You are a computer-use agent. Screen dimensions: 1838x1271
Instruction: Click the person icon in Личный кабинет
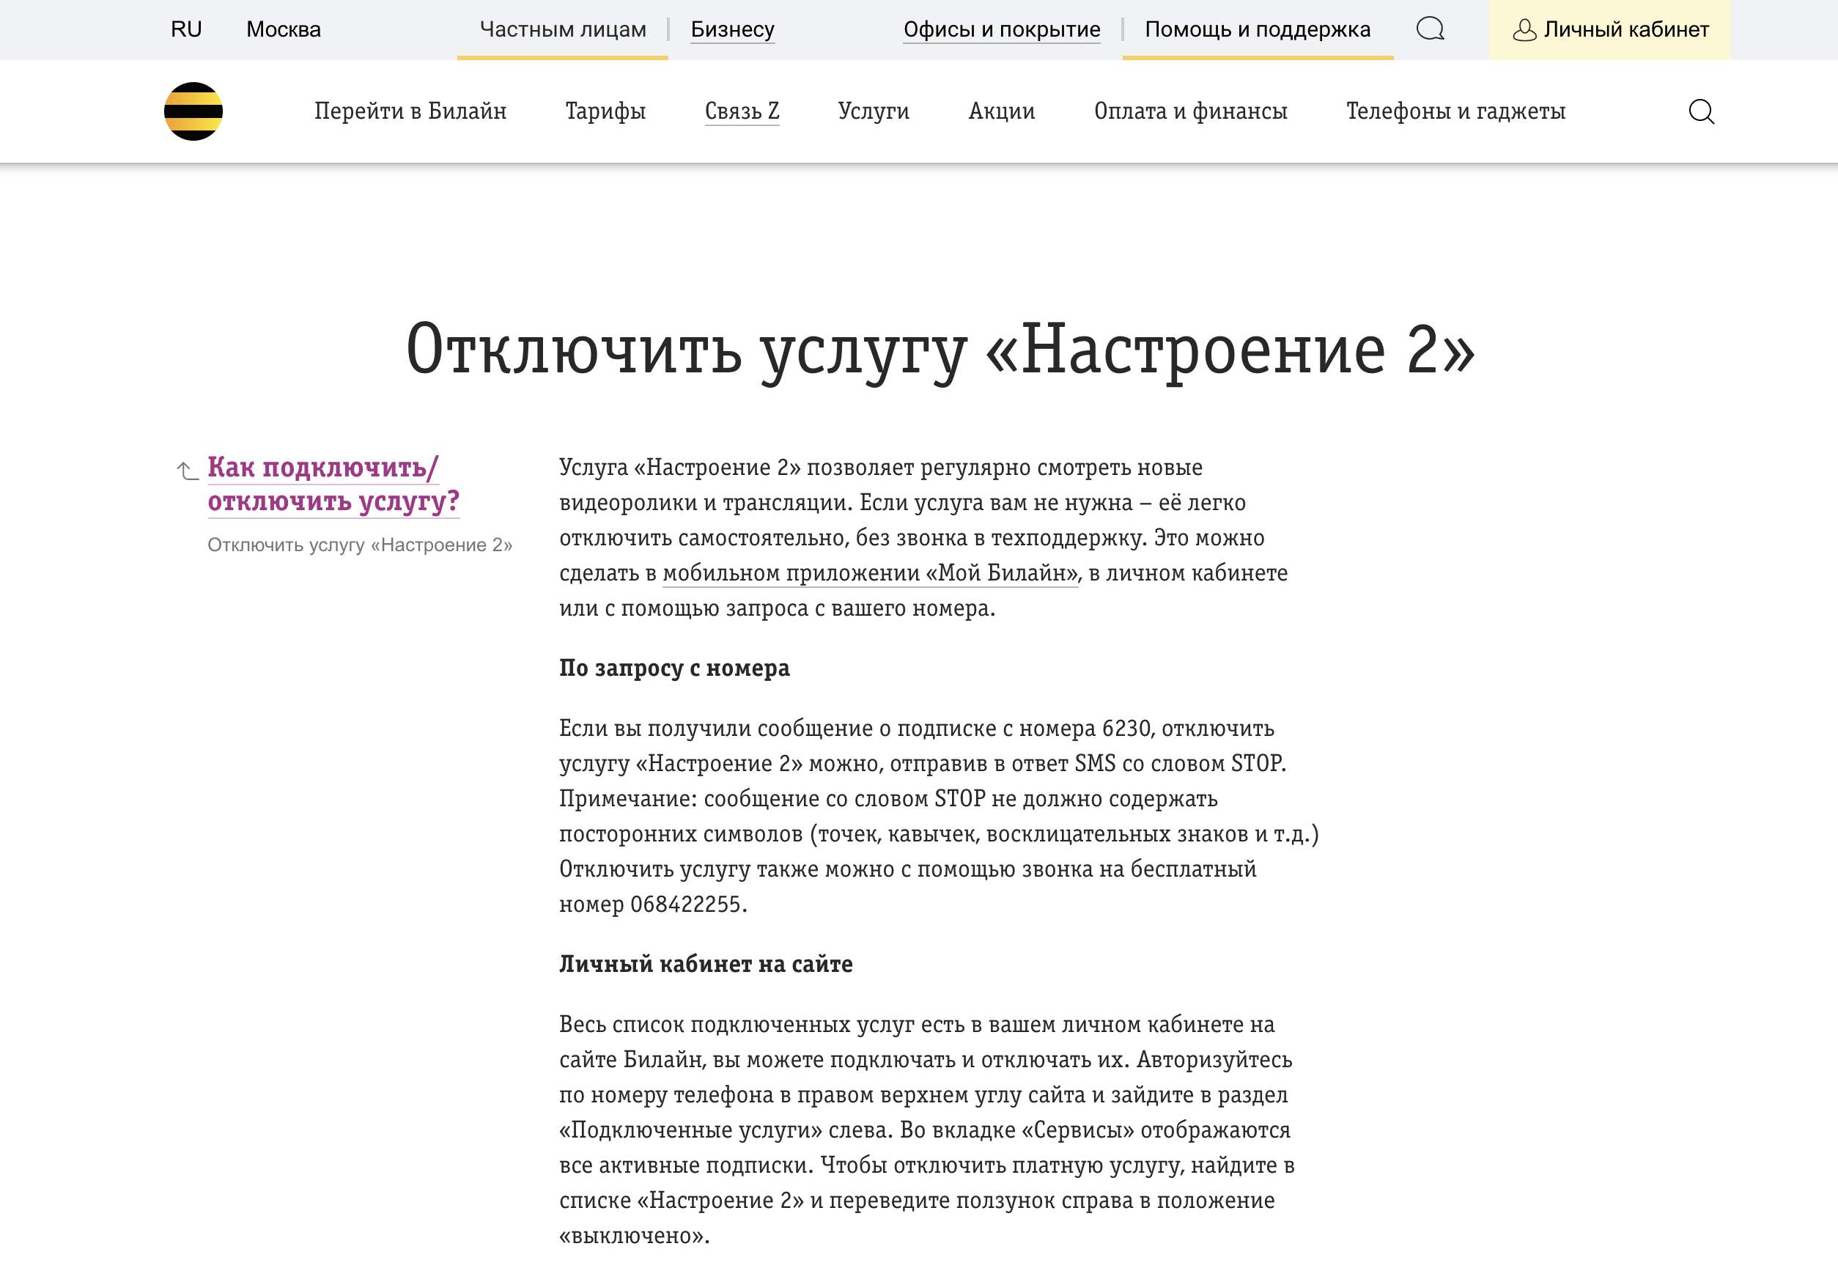click(x=1525, y=29)
